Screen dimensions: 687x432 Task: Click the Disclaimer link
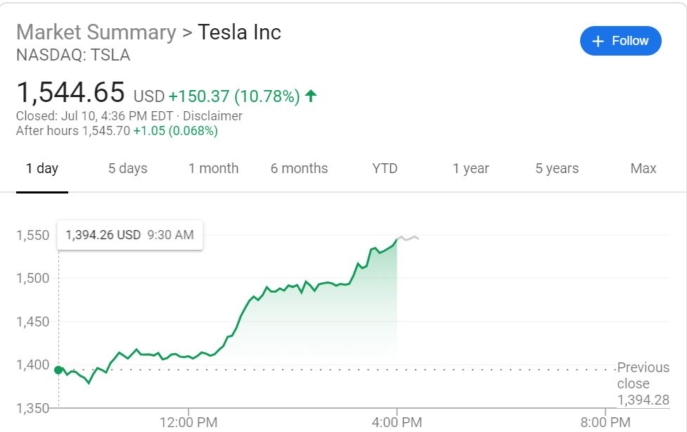212,116
